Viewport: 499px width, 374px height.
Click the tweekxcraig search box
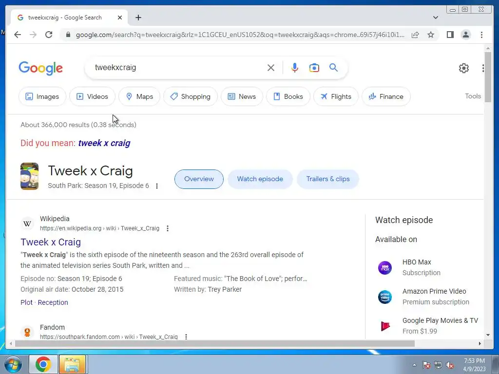pyautogui.click(x=178, y=67)
